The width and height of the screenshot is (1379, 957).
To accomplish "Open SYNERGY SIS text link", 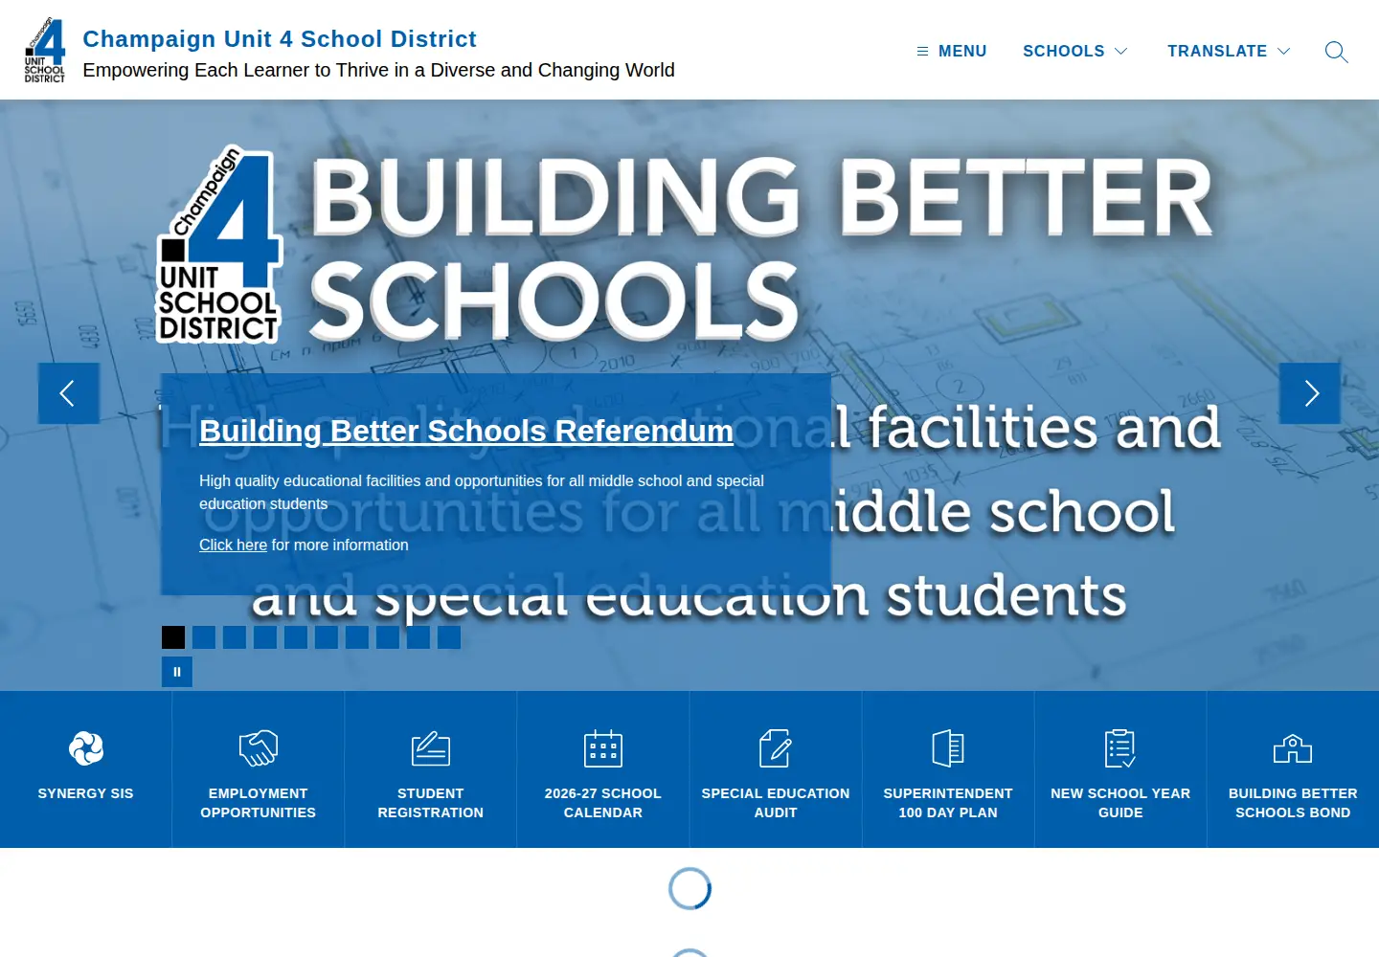I will tap(86, 793).
